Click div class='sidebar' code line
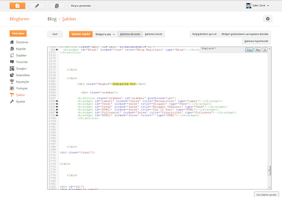Viewport: 282px width, 197px height. [x=99, y=93]
